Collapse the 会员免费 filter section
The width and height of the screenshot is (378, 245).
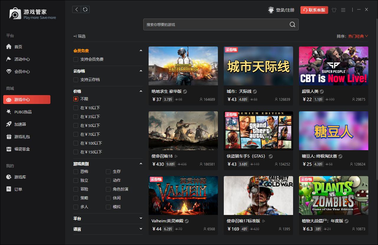coord(141,51)
